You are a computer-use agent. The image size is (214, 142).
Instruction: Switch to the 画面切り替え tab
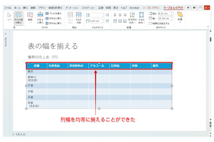pos(56,8)
